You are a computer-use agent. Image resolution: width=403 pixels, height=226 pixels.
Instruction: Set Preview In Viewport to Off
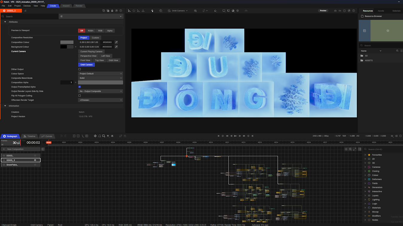coord(82,31)
